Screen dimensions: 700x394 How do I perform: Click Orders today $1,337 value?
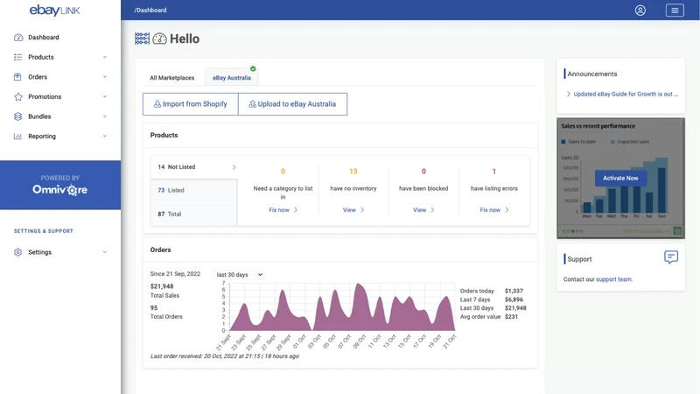(x=514, y=291)
